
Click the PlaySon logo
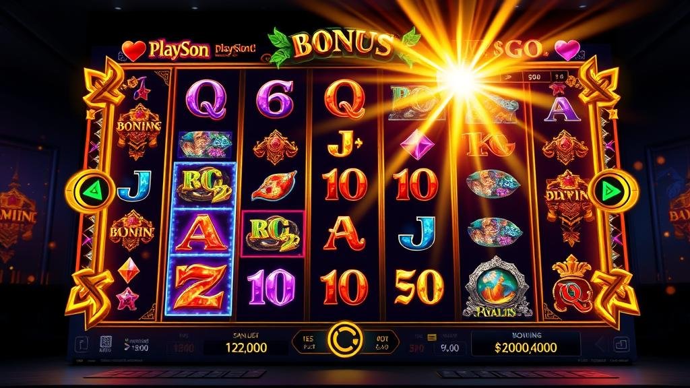point(178,50)
